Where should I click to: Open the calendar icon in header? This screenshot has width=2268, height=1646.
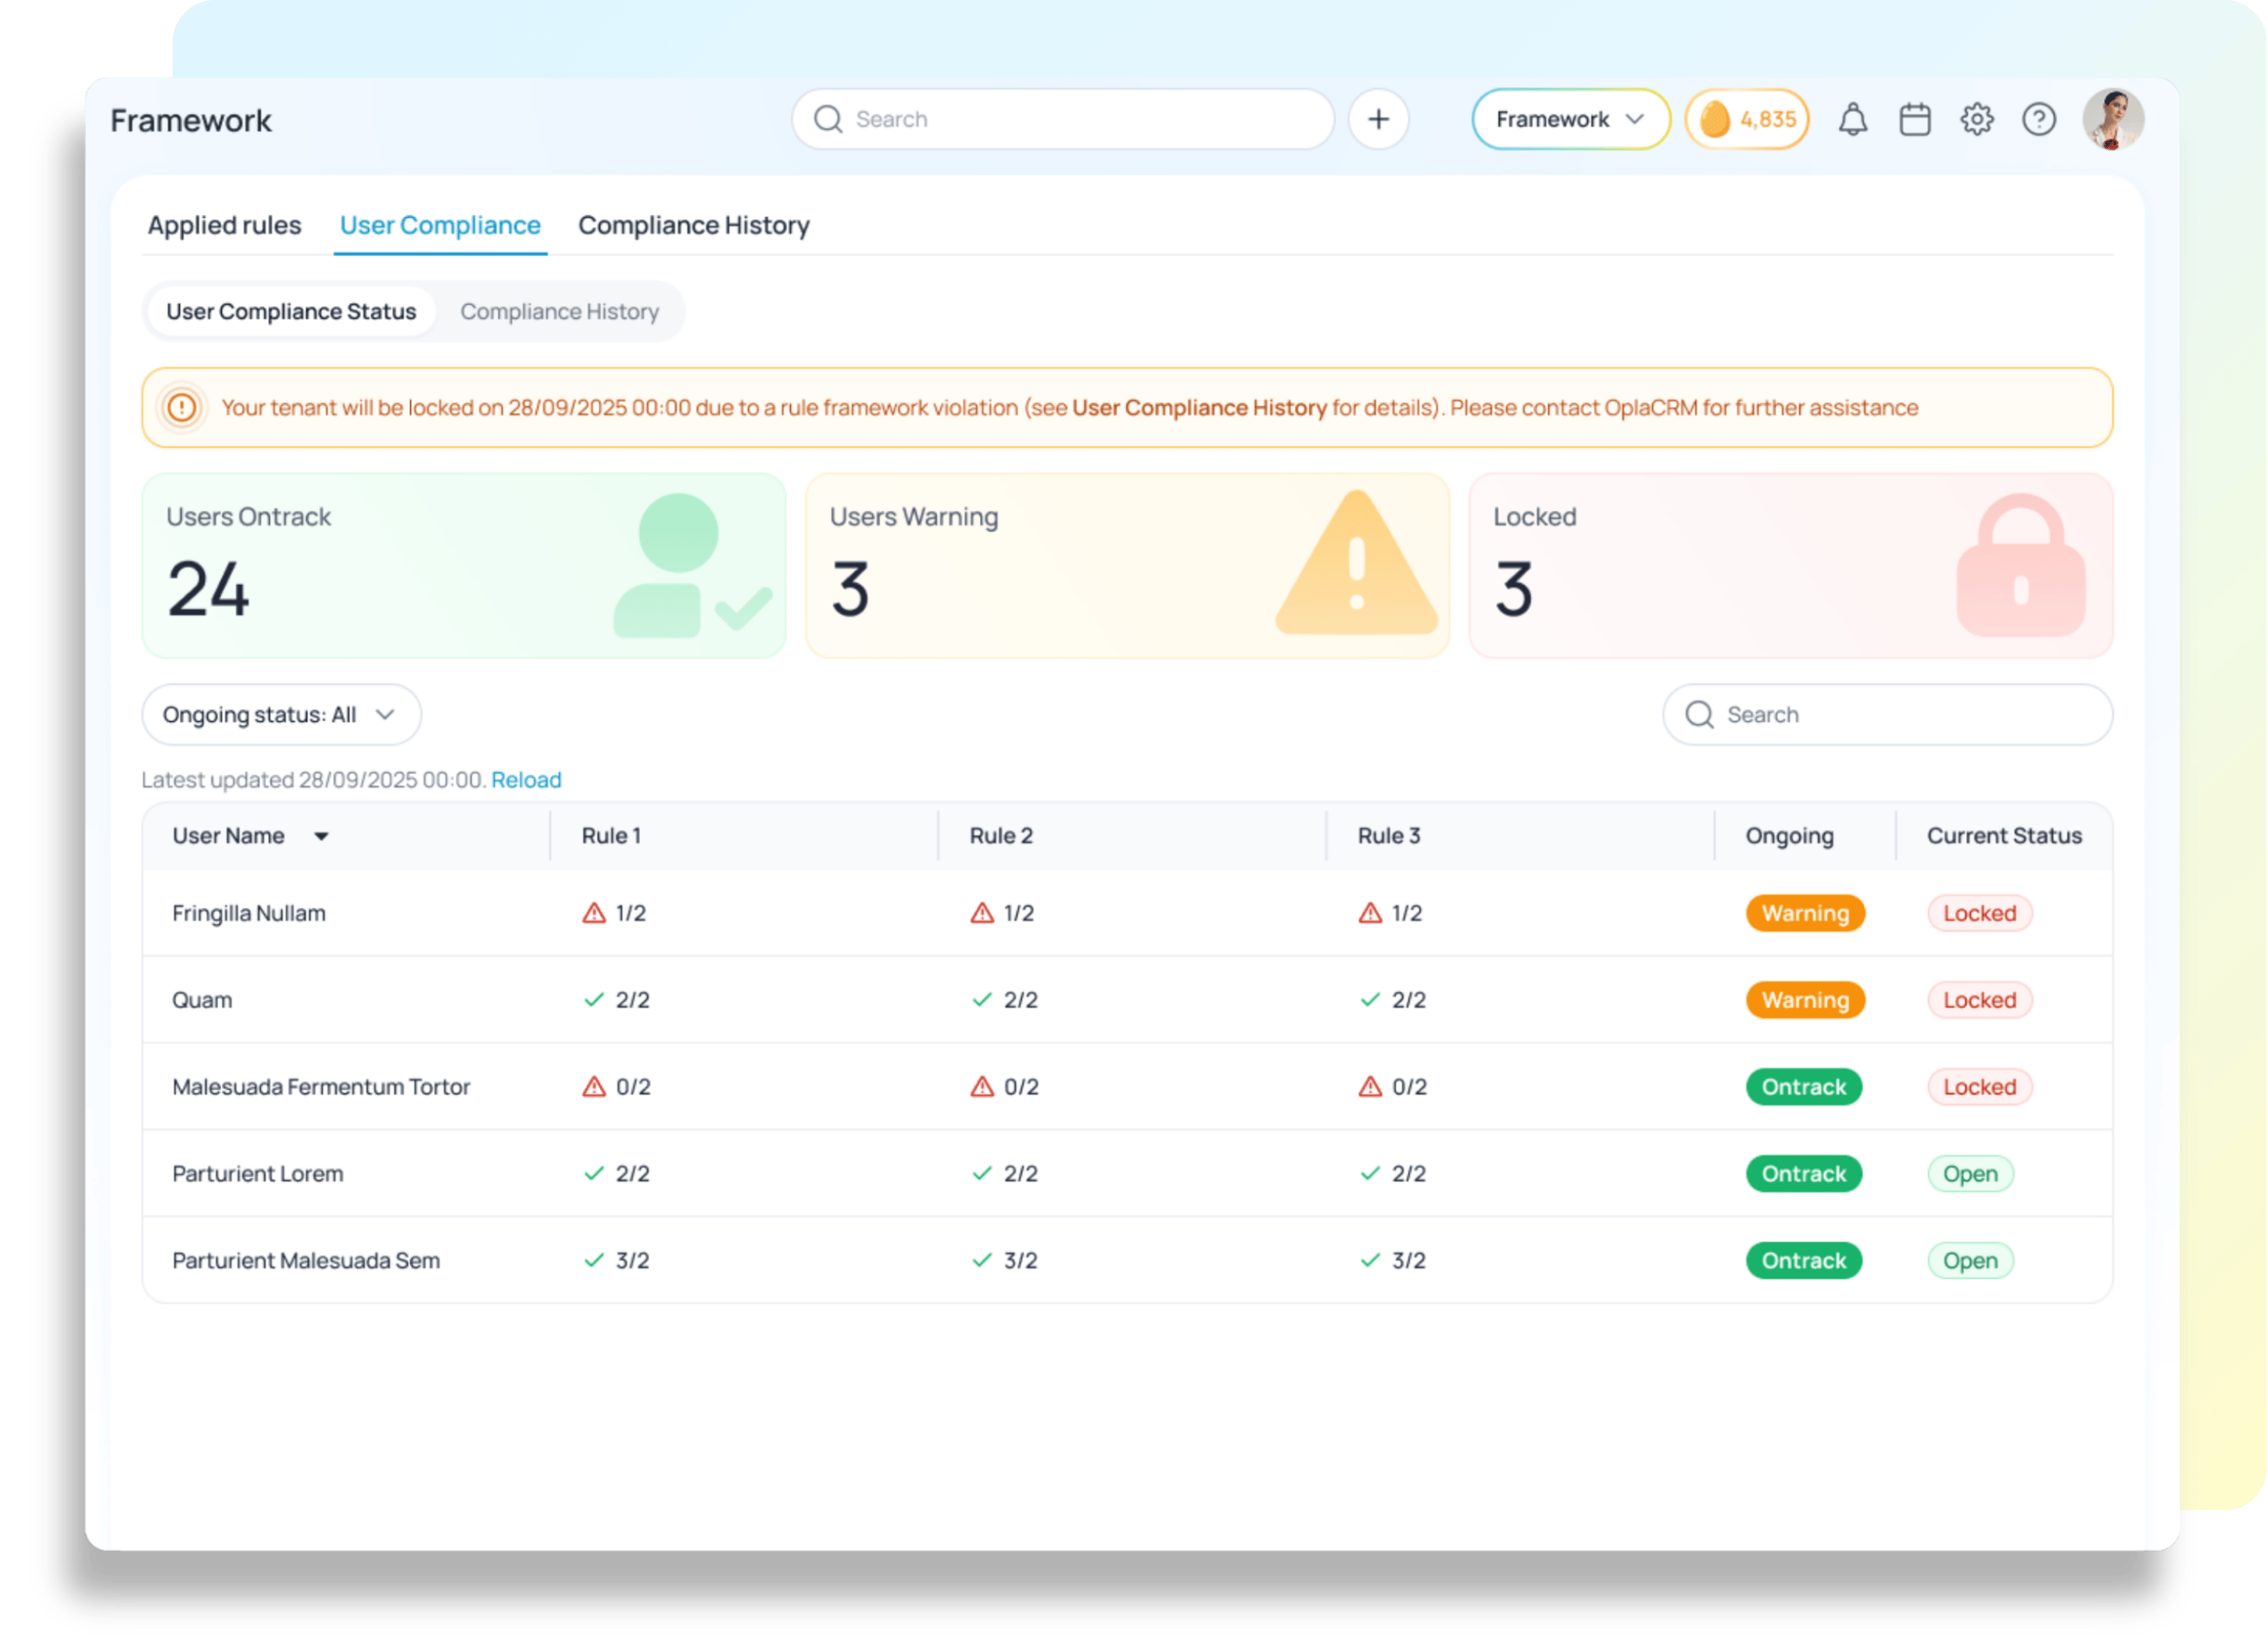pyautogui.click(x=1914, y=120)
